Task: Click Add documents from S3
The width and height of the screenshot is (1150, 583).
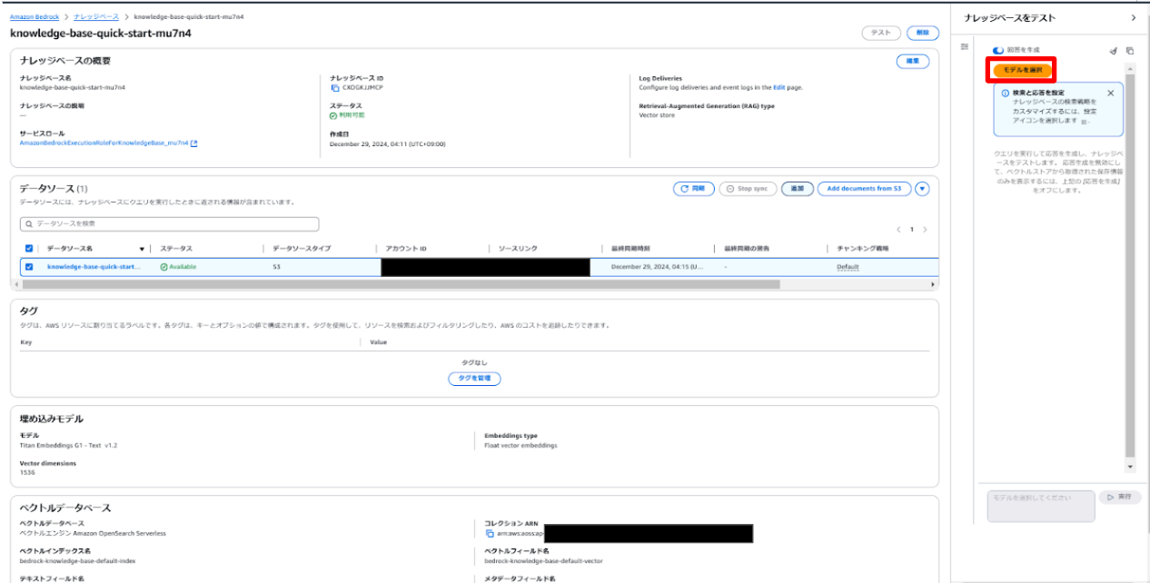Action: click(x=864, y=189)
